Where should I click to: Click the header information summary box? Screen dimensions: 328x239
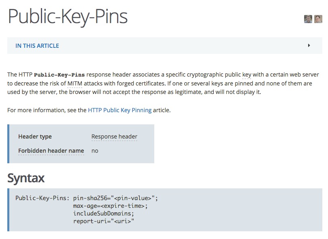(x=81, y=144)
